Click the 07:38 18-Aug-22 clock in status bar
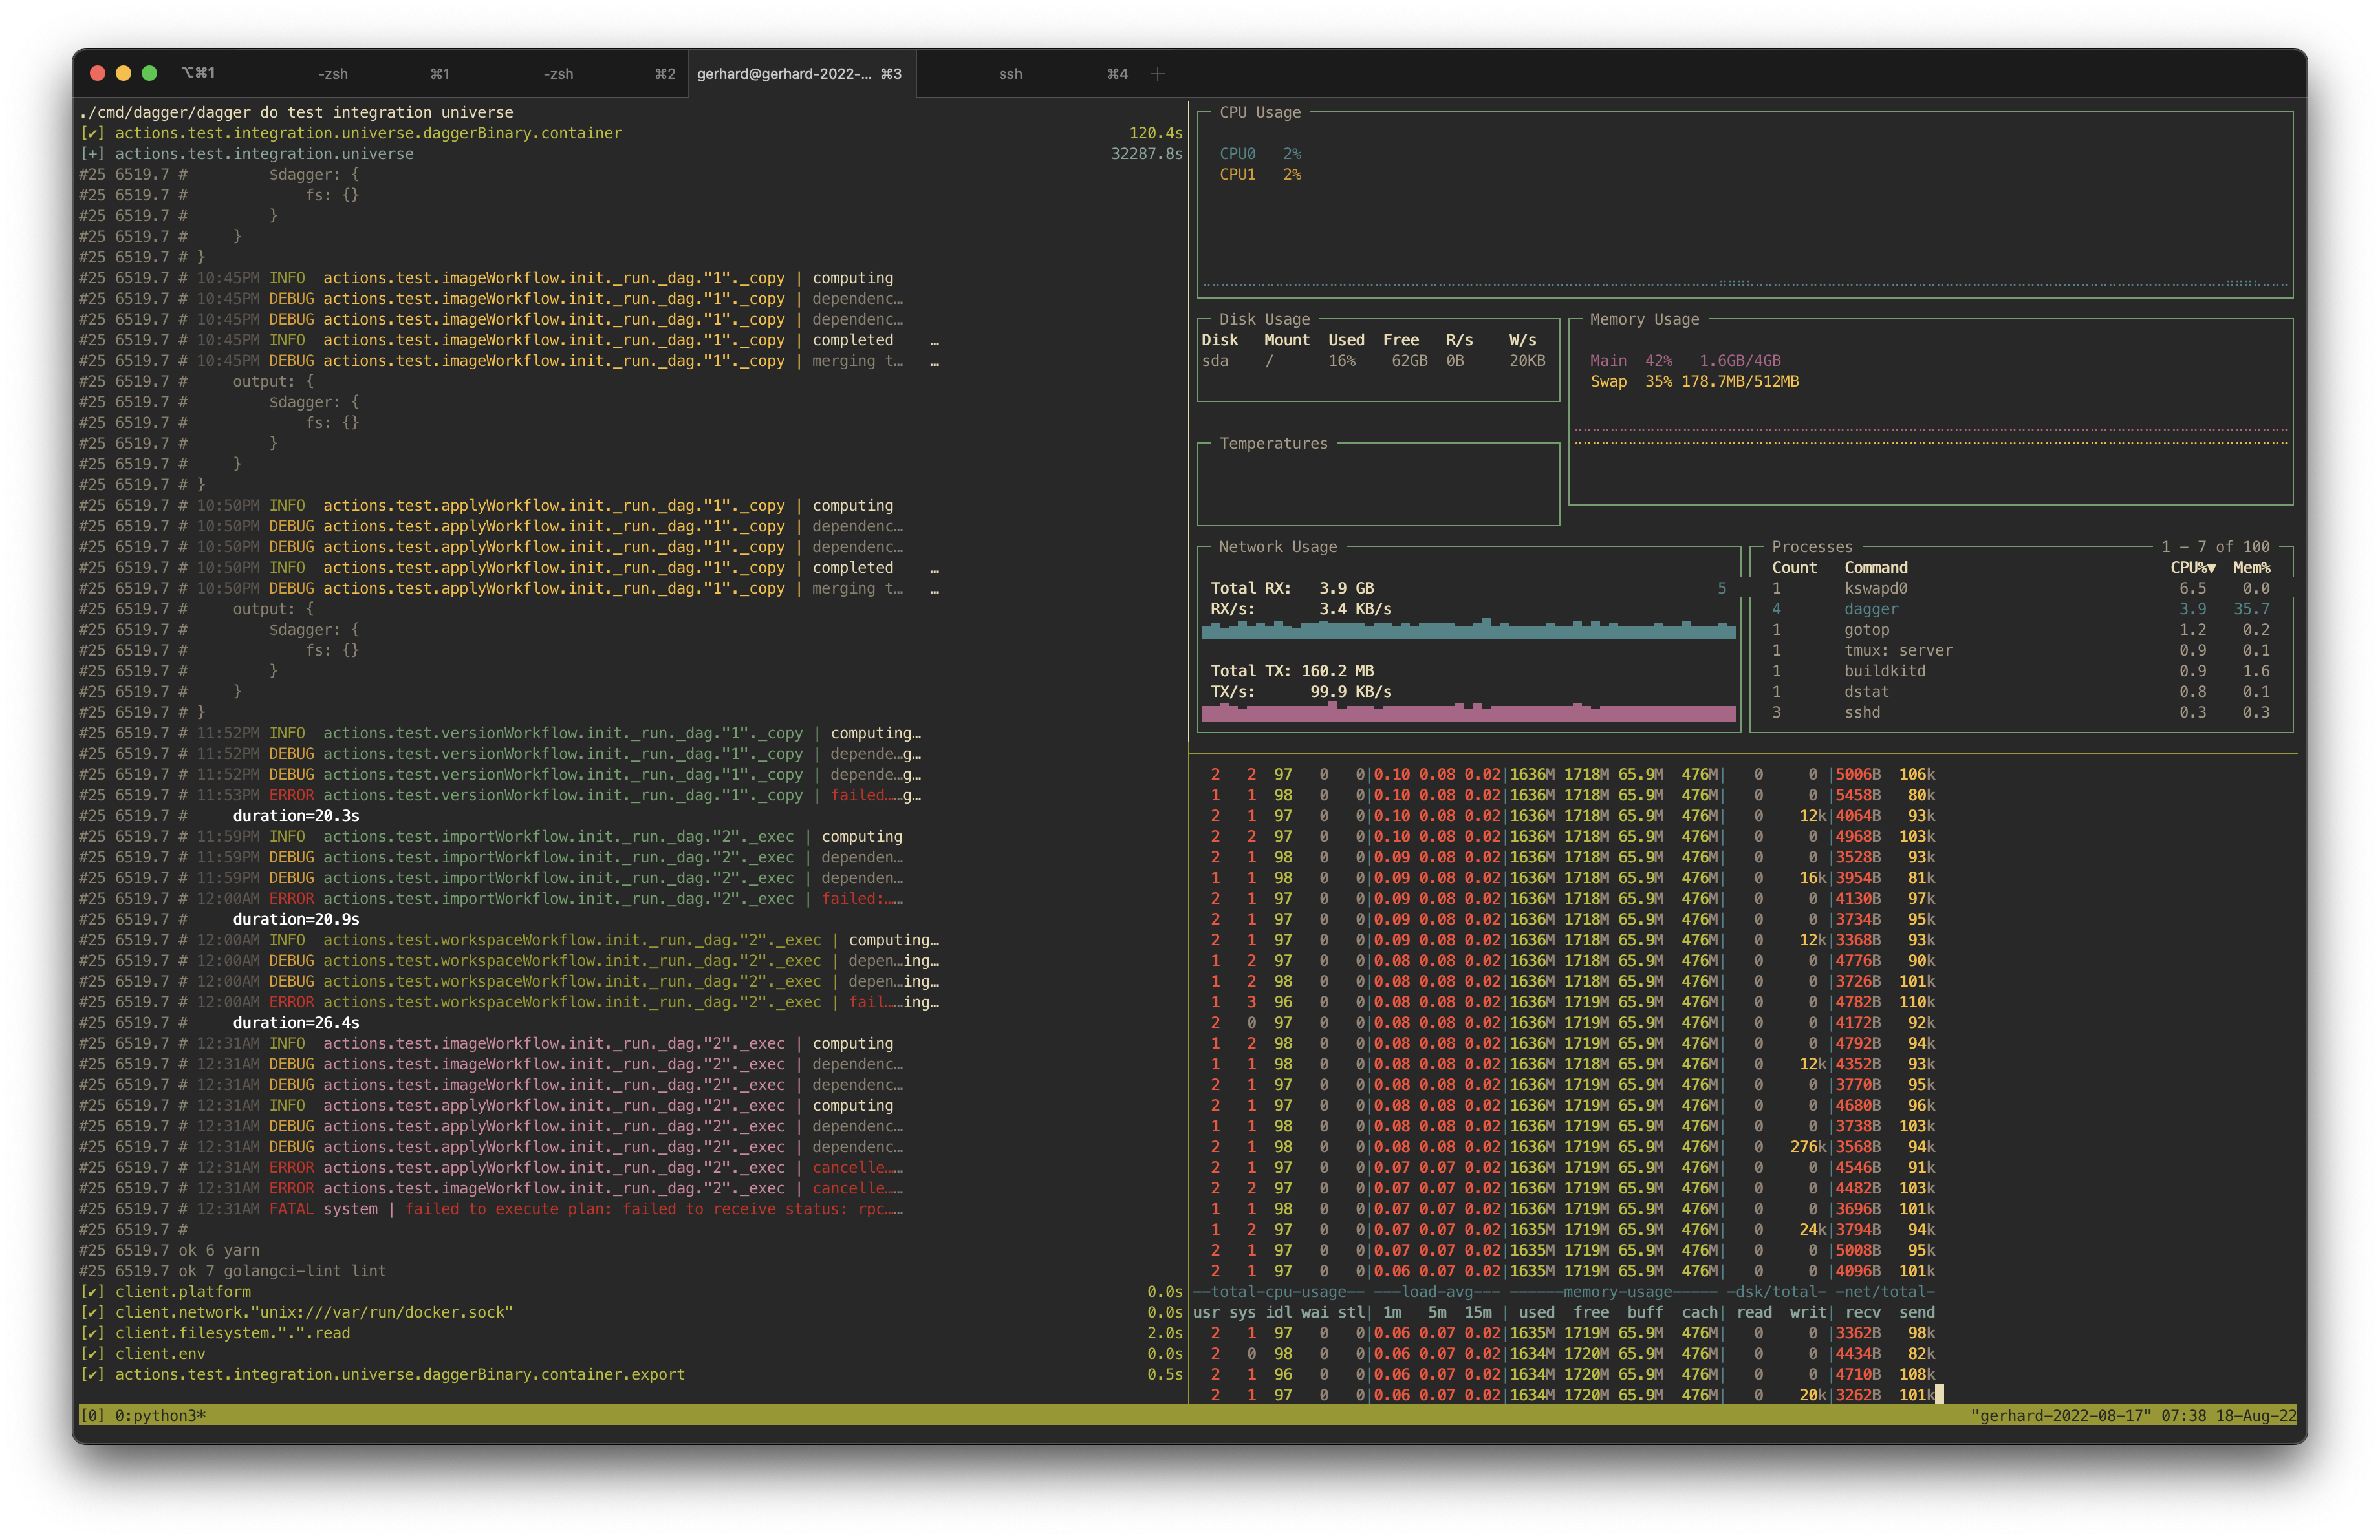This screenshot has height=1540, width=2380. click(x=2228, y=1416)
